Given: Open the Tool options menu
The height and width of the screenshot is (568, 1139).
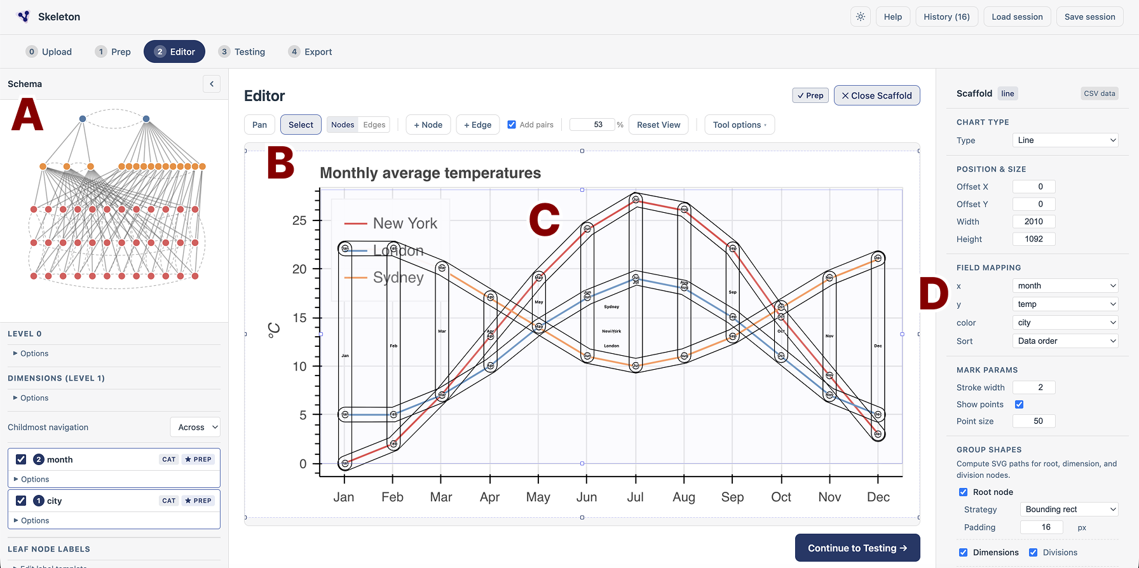Looking at the screenshot, I should [740, 125].
